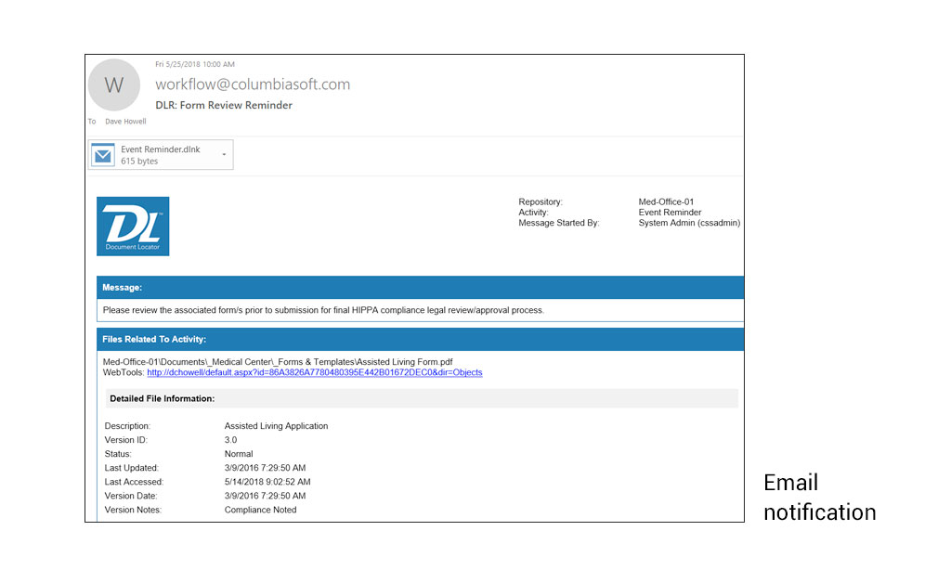951x570 pixels.
Task: Click the Version Notes value Compliance Noted
Action: tap(260, 510)
